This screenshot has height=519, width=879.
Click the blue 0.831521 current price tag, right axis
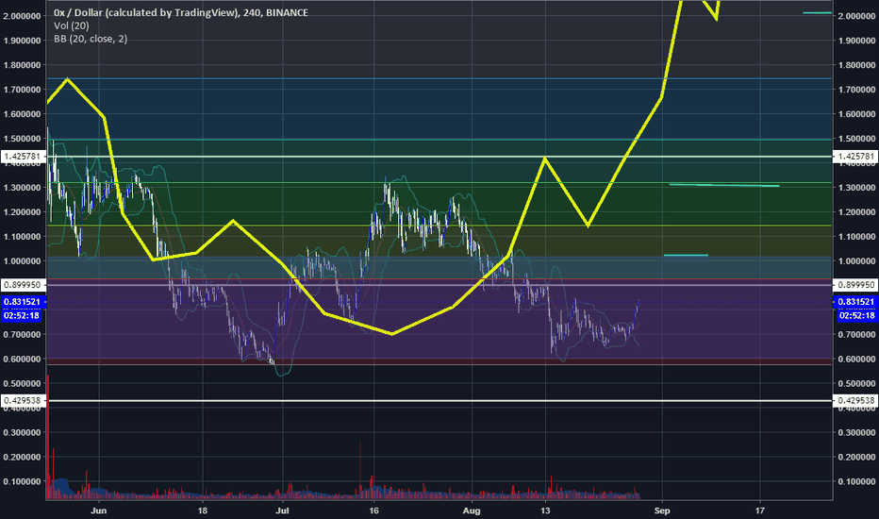pyautogui.click(x=856, y=302)
